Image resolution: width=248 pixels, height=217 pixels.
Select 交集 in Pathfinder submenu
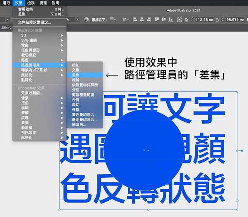coord(85,70)
